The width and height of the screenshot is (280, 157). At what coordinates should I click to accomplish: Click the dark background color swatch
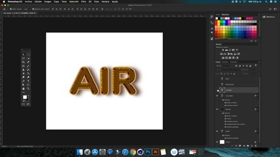(28, 100)
